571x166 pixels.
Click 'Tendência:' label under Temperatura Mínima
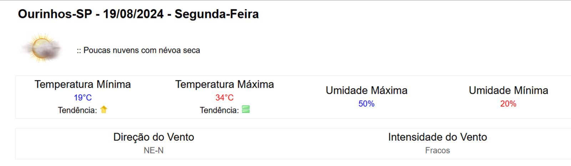(77, 110)
